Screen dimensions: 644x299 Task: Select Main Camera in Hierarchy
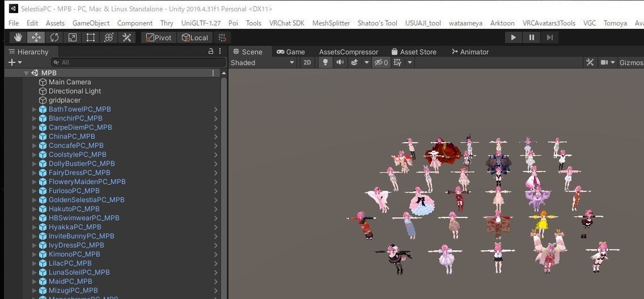70,82
